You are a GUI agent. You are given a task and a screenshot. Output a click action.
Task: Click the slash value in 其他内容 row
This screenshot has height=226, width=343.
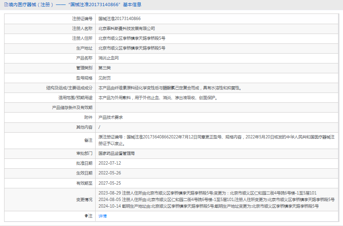(x=99, y=127)
